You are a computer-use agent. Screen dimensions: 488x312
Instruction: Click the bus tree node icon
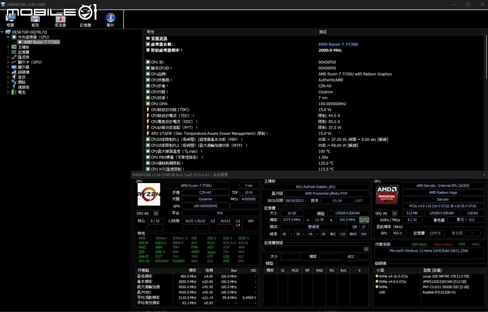(14, 57)
